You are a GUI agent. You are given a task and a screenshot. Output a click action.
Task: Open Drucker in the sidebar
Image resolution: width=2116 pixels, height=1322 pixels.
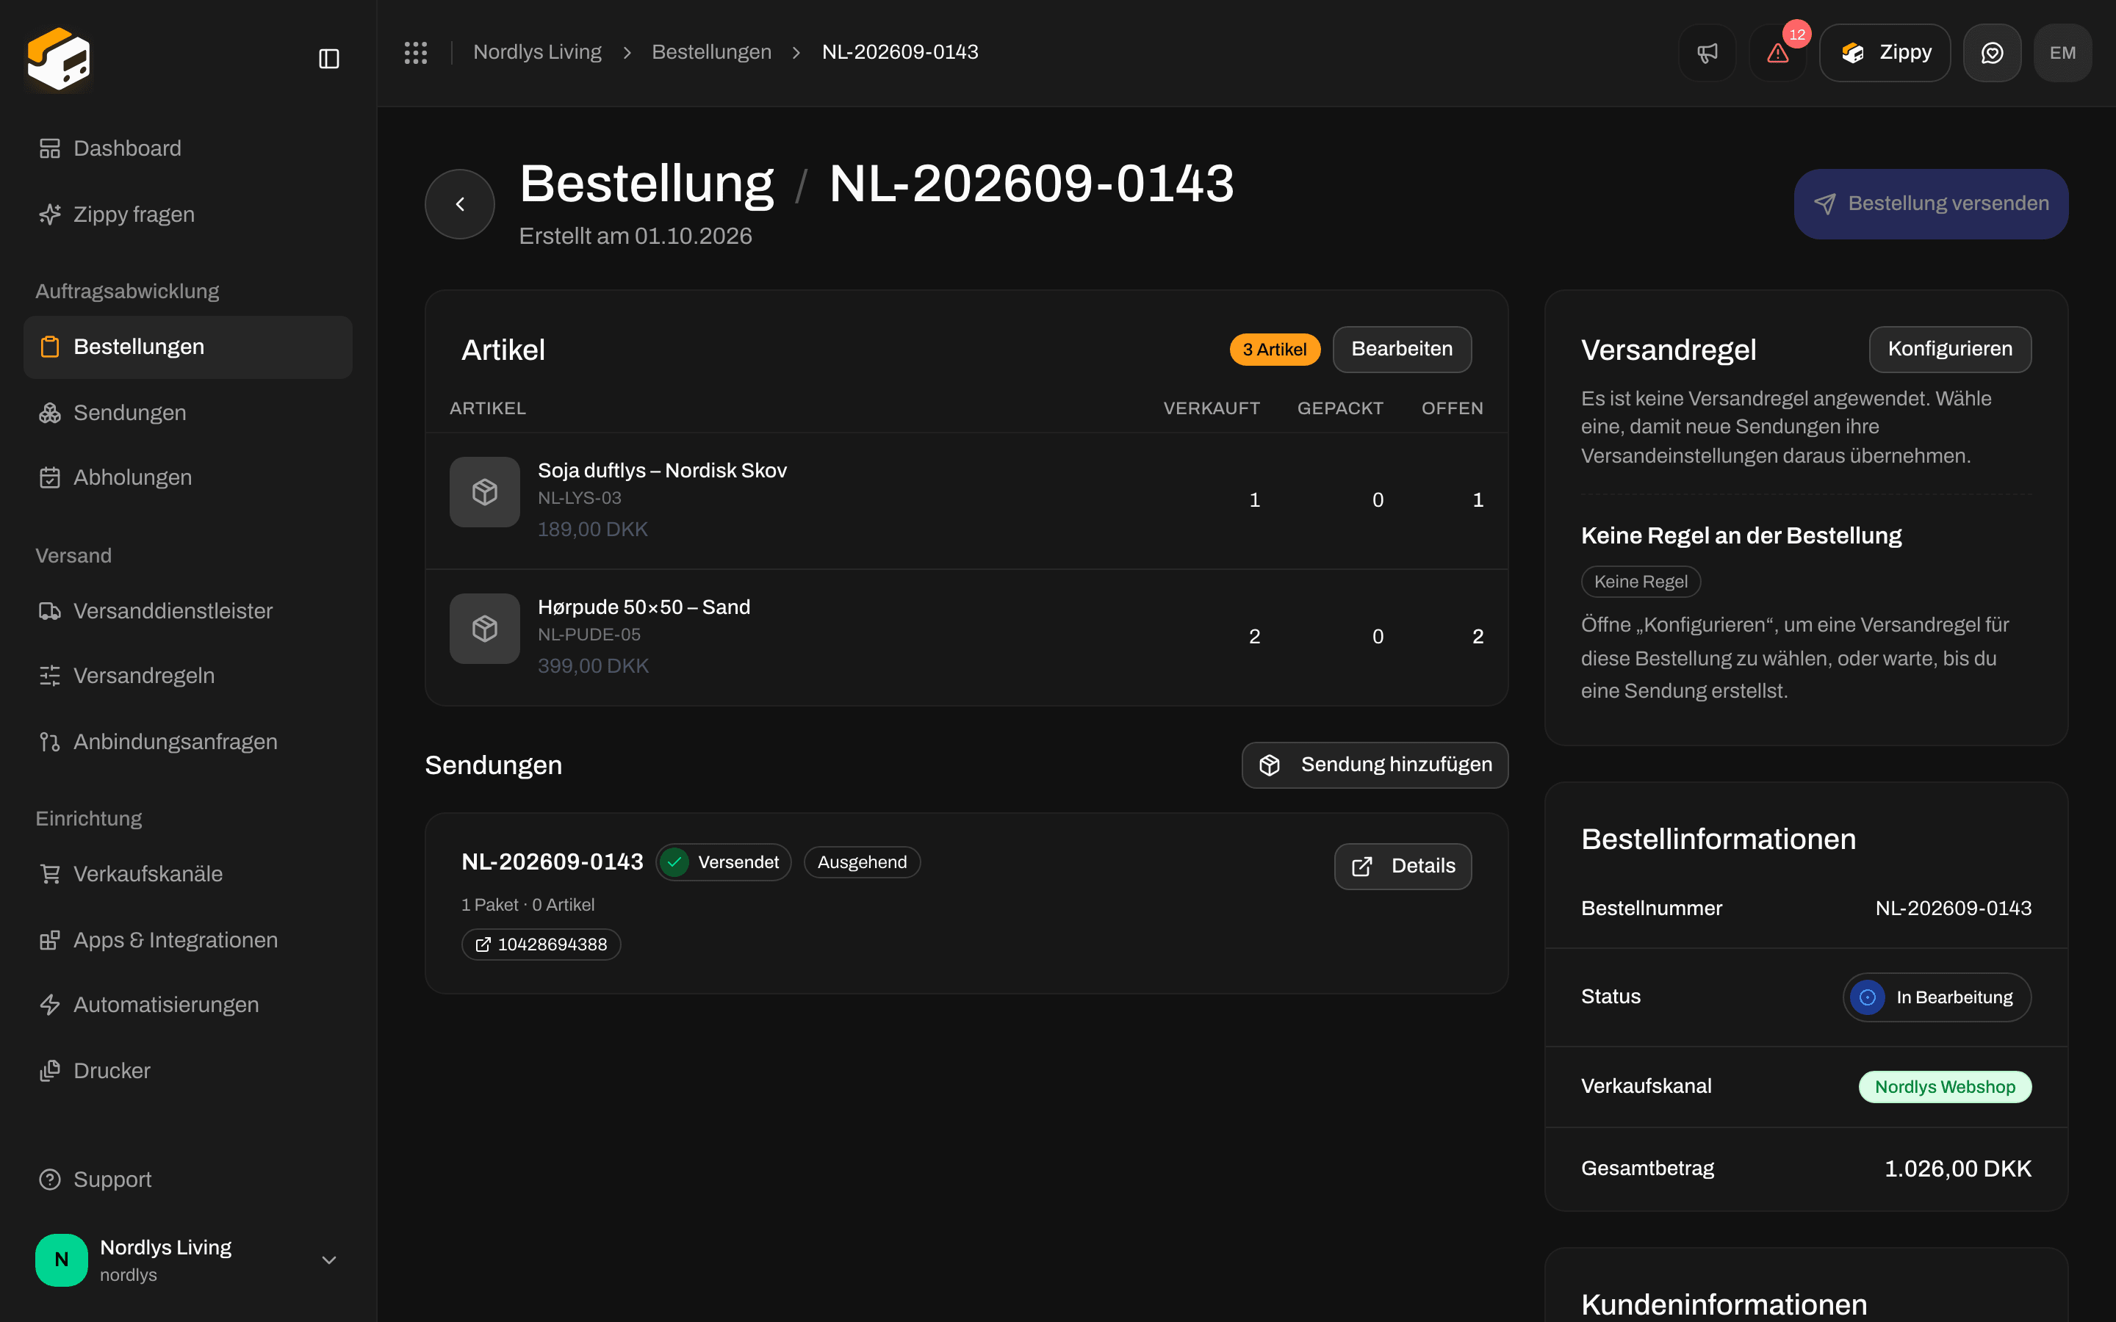tap(188, 1071)
